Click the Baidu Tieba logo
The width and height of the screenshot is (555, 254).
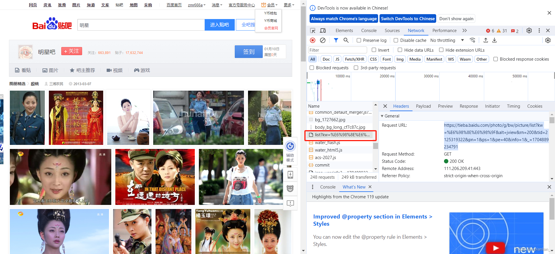tap(52, 24)
